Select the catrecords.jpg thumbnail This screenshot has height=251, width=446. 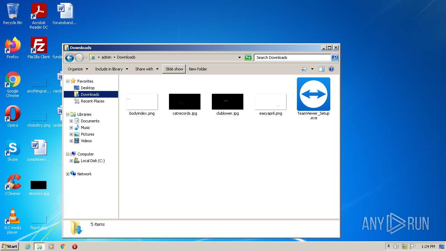click(x=185, y=104)
